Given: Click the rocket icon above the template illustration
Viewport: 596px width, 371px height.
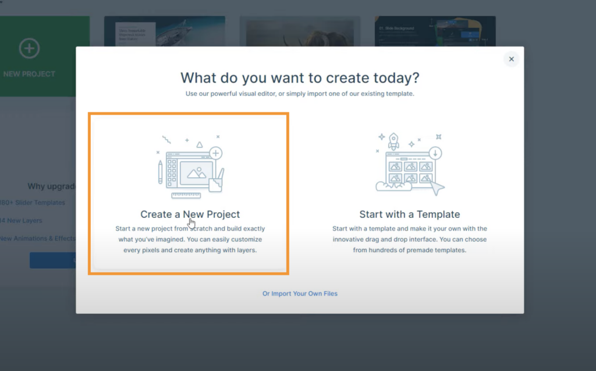Looking at the screenshot, I should click(394, 140).
